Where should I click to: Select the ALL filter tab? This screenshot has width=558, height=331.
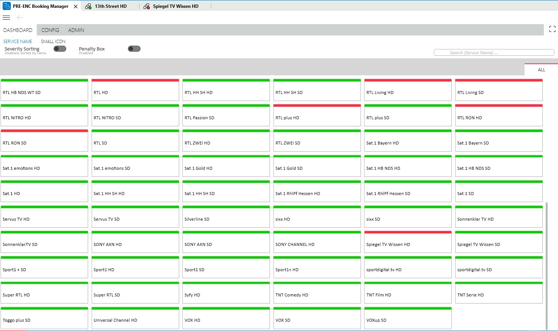(541, 70)
